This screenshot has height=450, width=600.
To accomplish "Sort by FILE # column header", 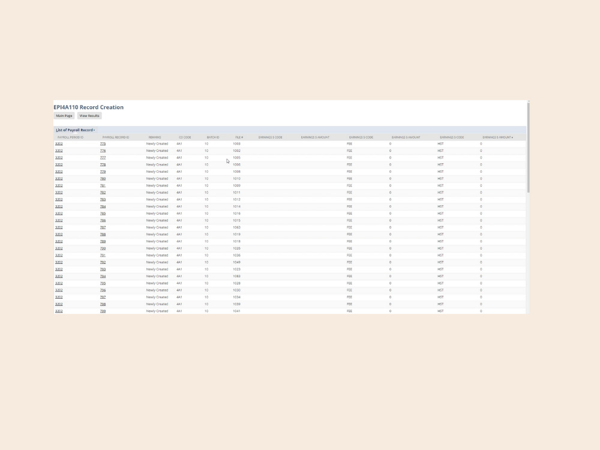I will click(x=239, y=137).
